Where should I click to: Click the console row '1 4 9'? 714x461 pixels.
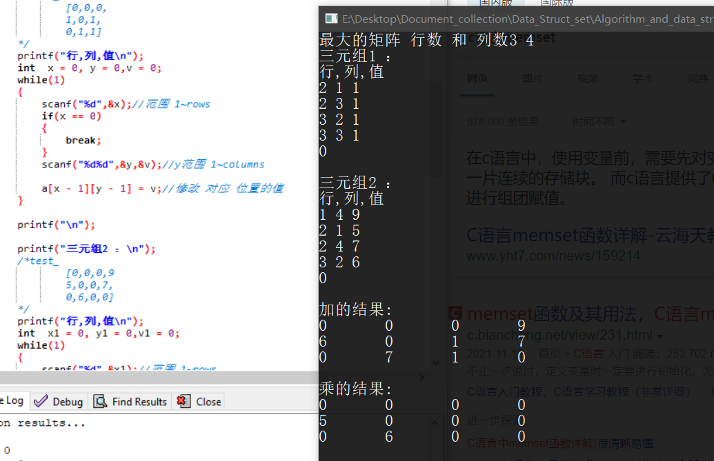click(x=339, y=214)
